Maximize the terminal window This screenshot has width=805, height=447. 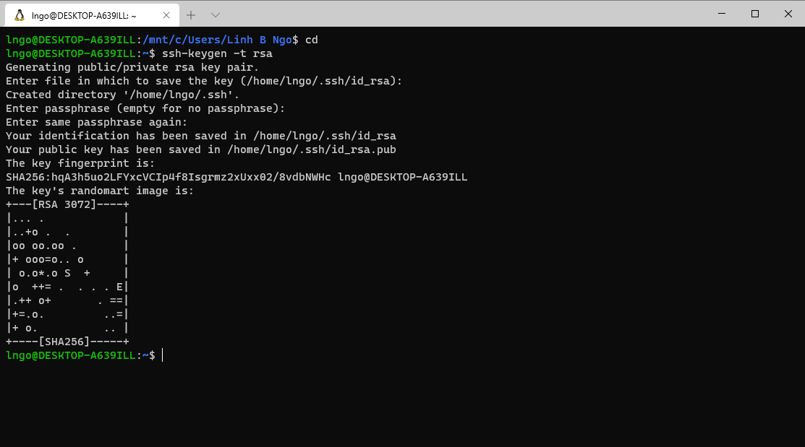coord(754,14)
